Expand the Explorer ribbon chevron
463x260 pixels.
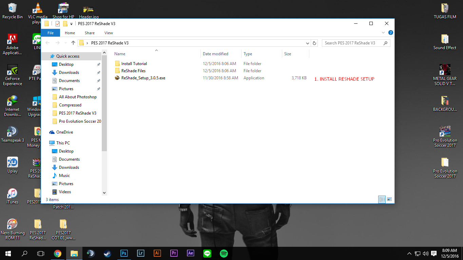pos(383,33)
